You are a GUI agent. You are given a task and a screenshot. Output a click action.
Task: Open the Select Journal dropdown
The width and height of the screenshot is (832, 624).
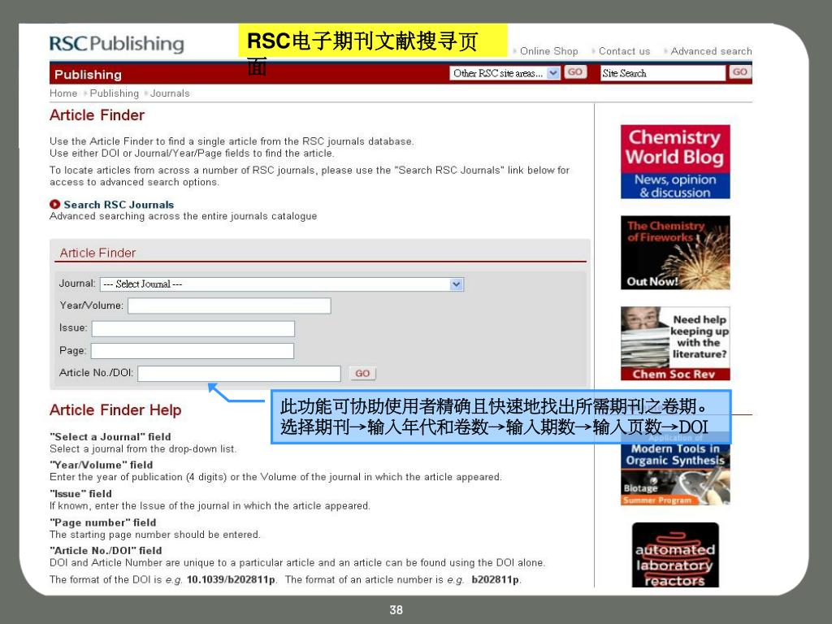282,284
